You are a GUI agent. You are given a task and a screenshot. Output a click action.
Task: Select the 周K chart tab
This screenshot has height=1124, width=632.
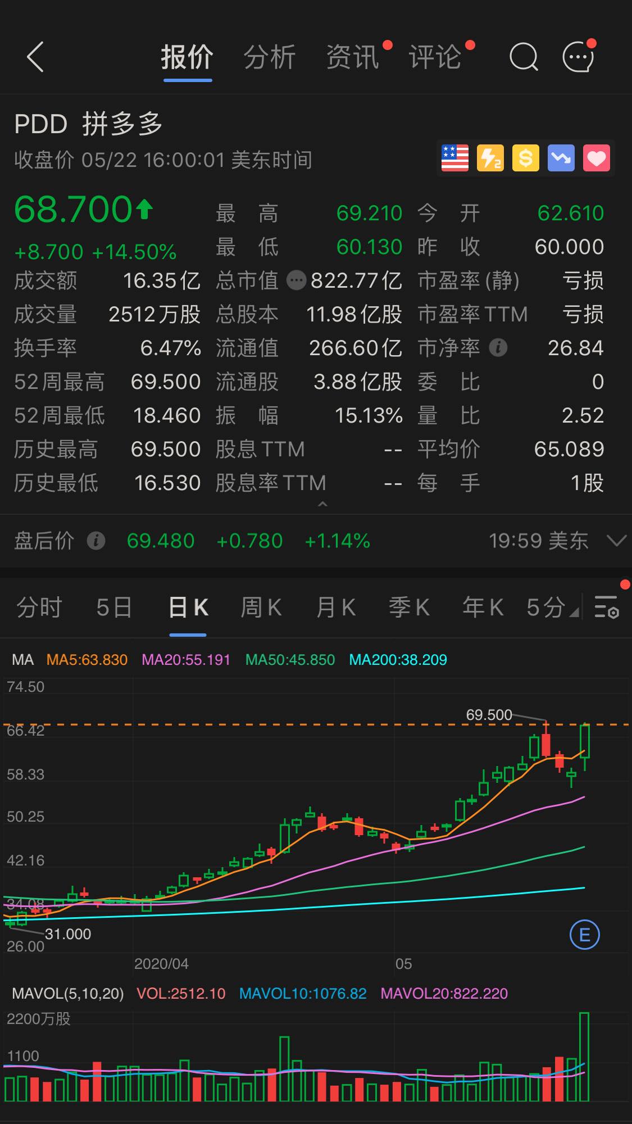[x=261, y=608]
